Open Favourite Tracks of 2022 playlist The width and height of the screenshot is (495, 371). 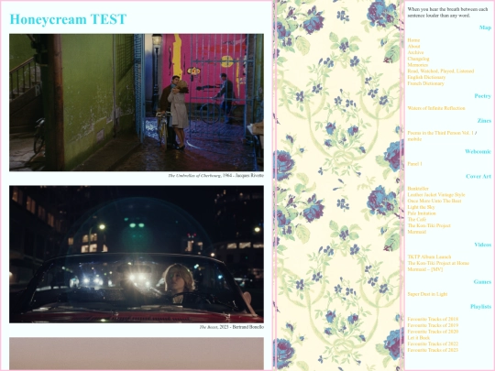point(433,344)
